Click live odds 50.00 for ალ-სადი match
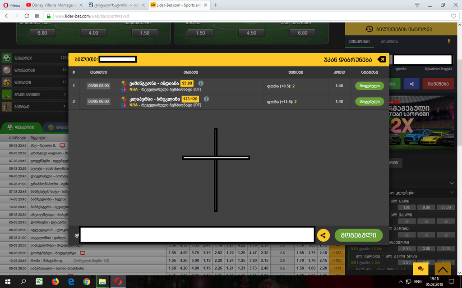 point(446,207)
